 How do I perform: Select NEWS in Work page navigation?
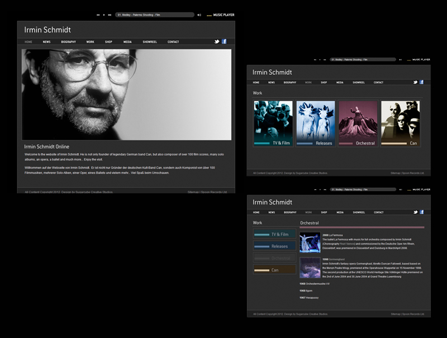pos(272,83)
